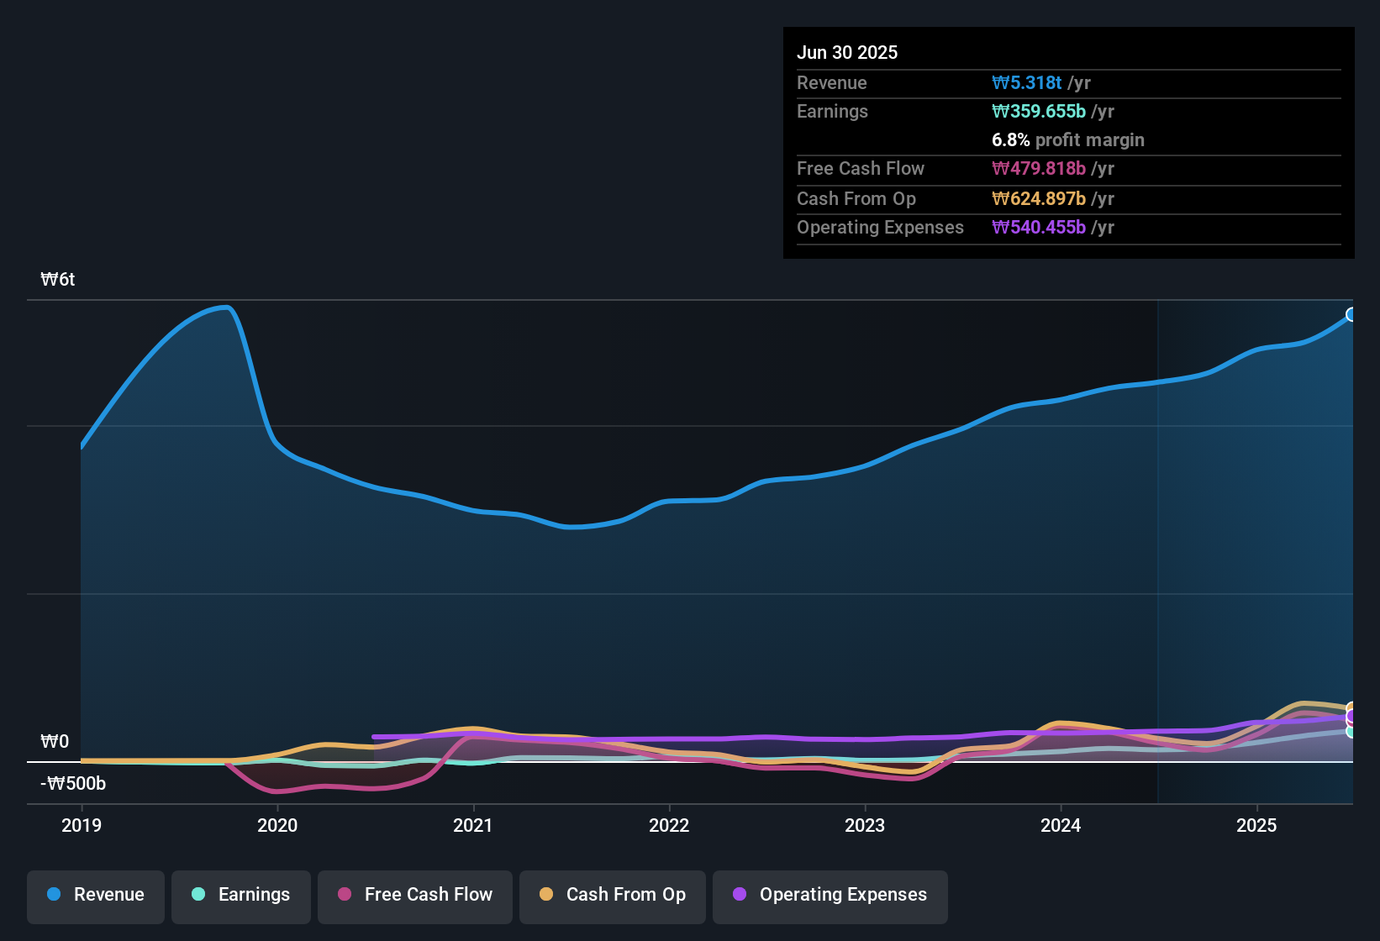Click the Jun 30 2025 tooltip header
Screen dimensions: 1380x941
click(x=847, y=51)
